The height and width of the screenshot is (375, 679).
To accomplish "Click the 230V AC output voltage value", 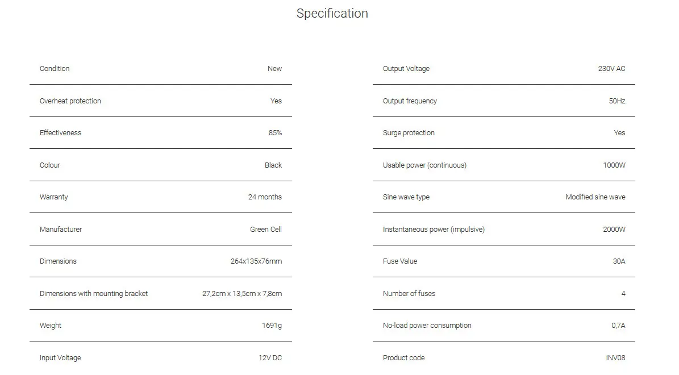I will (x=611, y=69).
